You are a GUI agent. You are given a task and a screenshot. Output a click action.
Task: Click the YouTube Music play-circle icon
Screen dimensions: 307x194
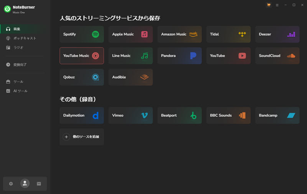point(96,56)
